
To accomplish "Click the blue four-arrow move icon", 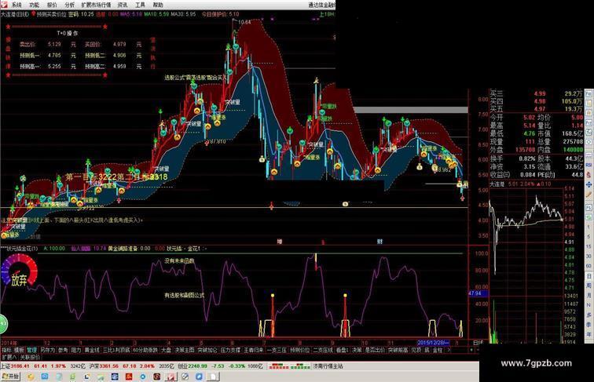I will (x=589, y=184).
